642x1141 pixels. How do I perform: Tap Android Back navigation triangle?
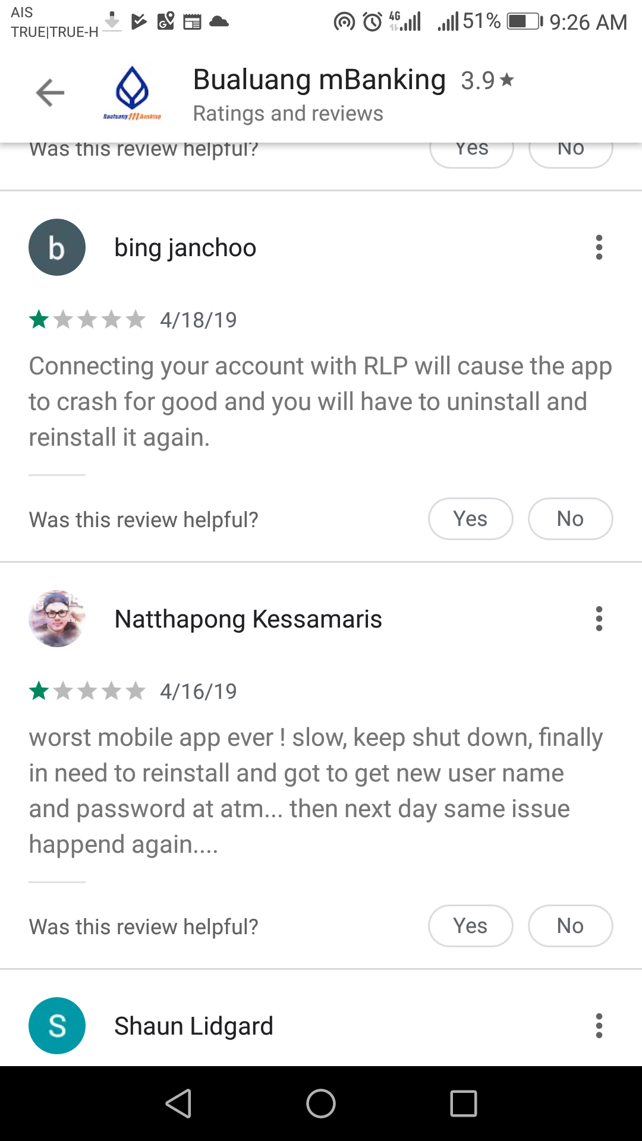point(178,1104)
